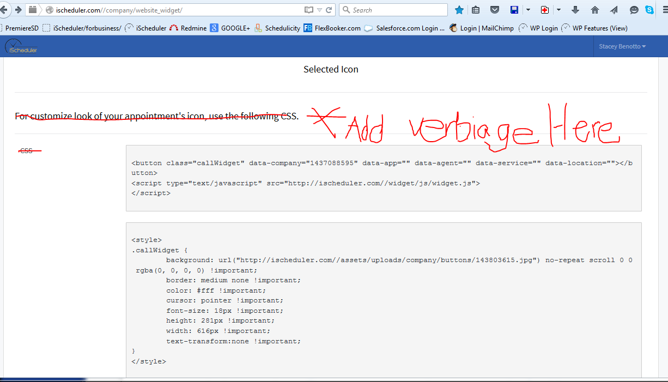Go forward to the next page

pyautogui.click(x=18, y=10)
